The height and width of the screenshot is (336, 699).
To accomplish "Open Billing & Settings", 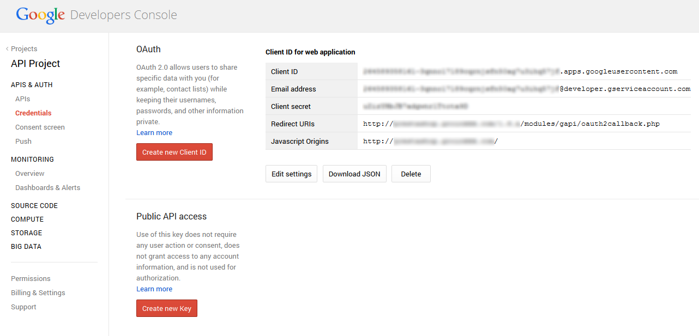I will pos(38,293).
